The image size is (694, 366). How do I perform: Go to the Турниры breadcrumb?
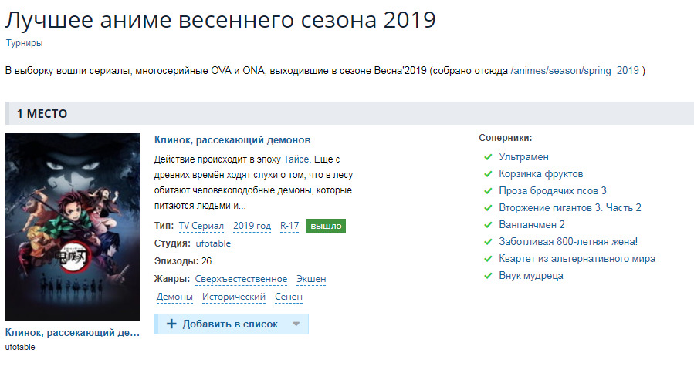pos(24,43)
